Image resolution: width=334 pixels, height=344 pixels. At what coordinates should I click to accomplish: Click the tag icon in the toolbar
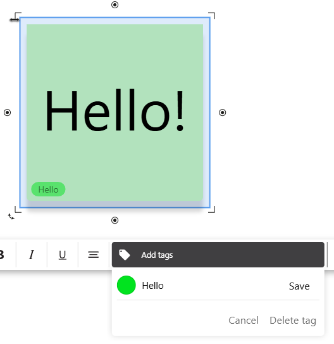125,255
